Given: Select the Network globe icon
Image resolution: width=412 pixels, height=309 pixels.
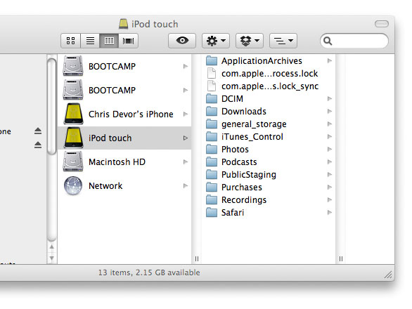Looking at the screenshot, I should 73,185.
